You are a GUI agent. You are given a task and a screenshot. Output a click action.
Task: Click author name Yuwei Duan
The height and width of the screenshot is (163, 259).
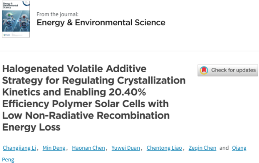[x=126, y=148]
